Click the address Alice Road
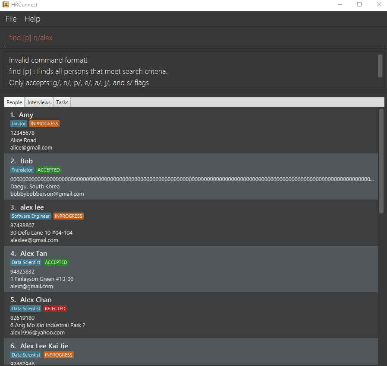387x366 pixels. coord(23,140)
